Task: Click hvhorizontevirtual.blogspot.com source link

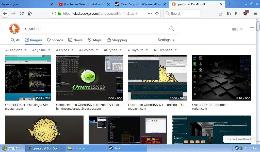Action: [x=78, y=109]
